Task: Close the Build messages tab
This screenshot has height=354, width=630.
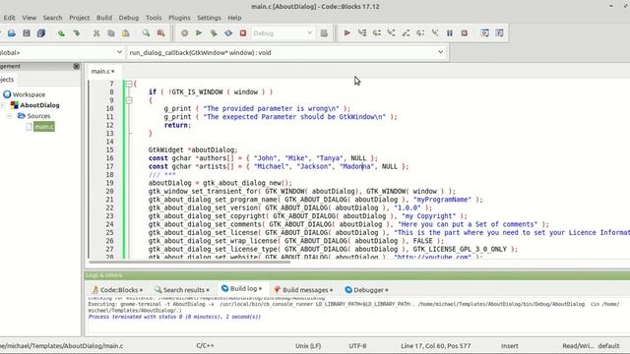Action: (x=331, y=290)
